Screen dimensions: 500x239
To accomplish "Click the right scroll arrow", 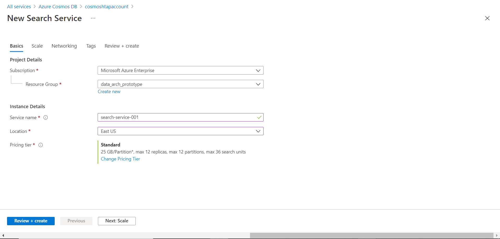I will [497, 235].
